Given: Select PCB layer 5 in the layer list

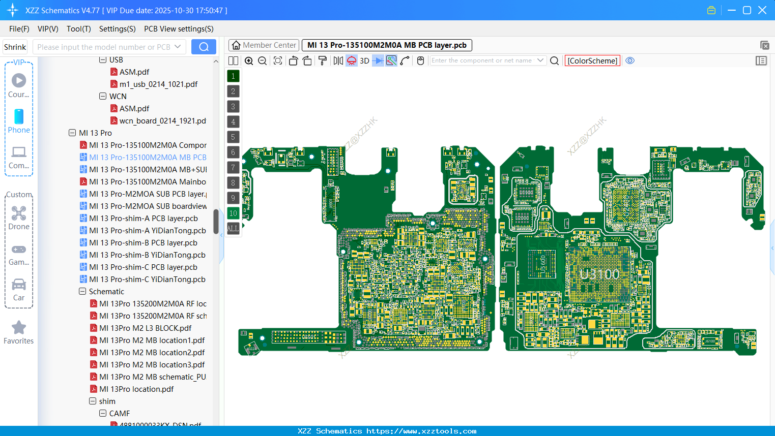Looking at the screenshot, I should (x=233, y=137).
